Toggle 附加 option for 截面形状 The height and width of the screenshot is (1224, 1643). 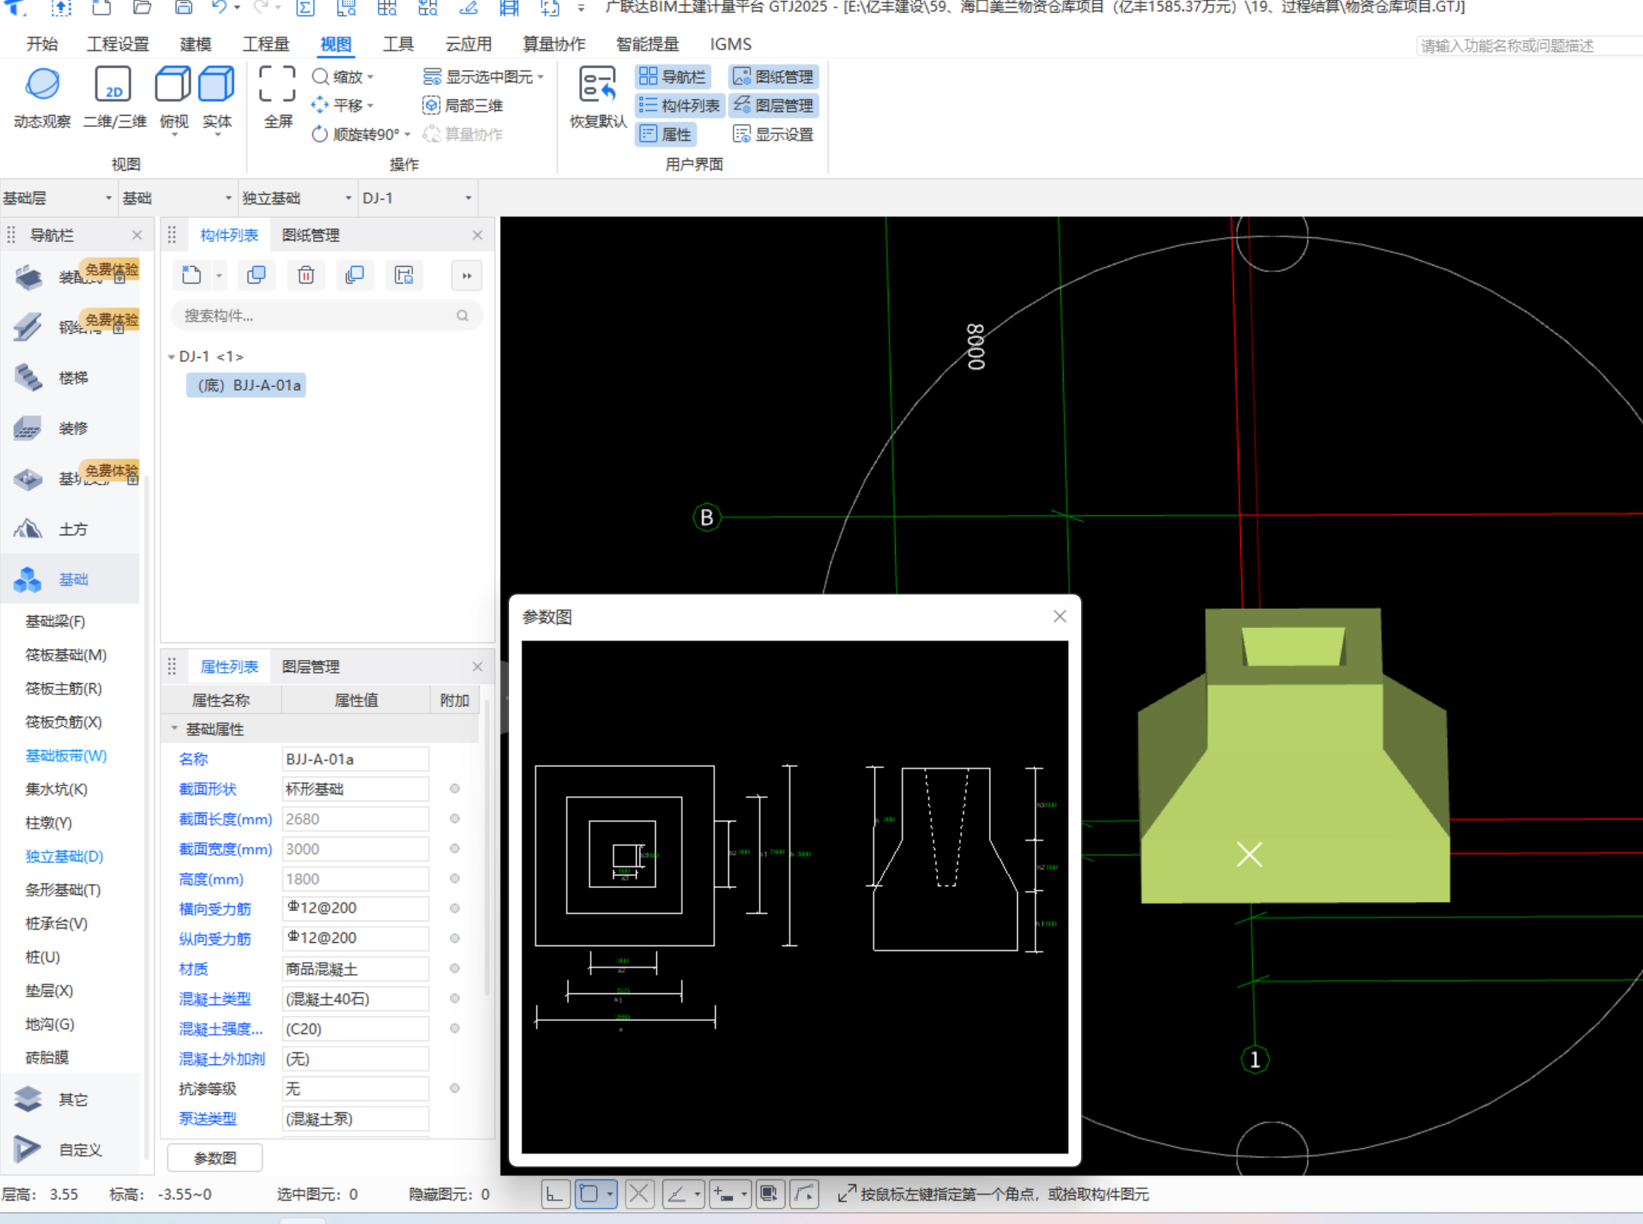[x=455, y=789]
